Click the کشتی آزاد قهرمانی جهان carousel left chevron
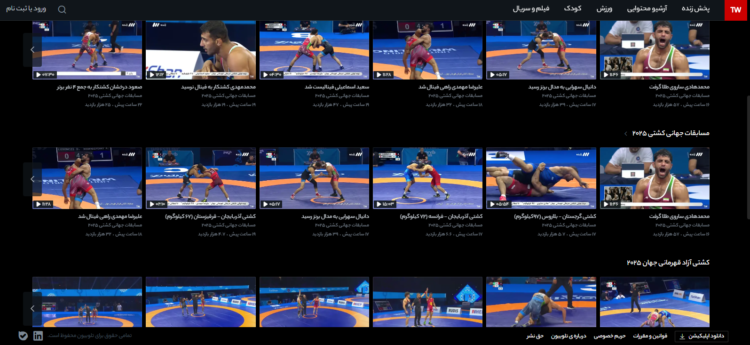 pyautogui.click(x=32, y=308)
